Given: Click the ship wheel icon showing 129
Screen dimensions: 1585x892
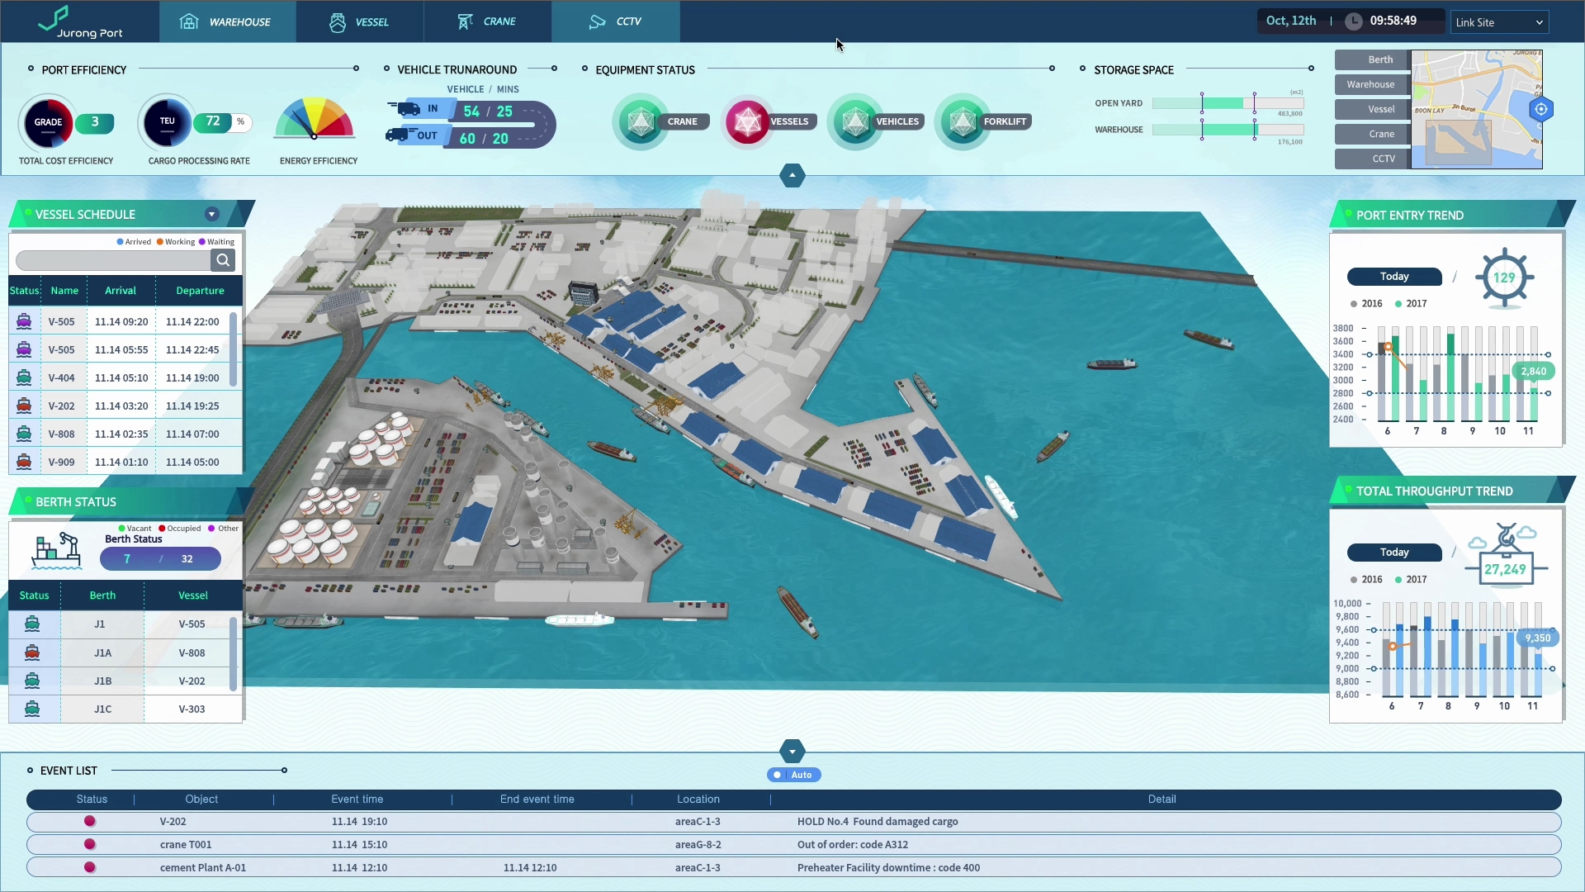Looking at the screenshot, I should [x=1504, y=278].
